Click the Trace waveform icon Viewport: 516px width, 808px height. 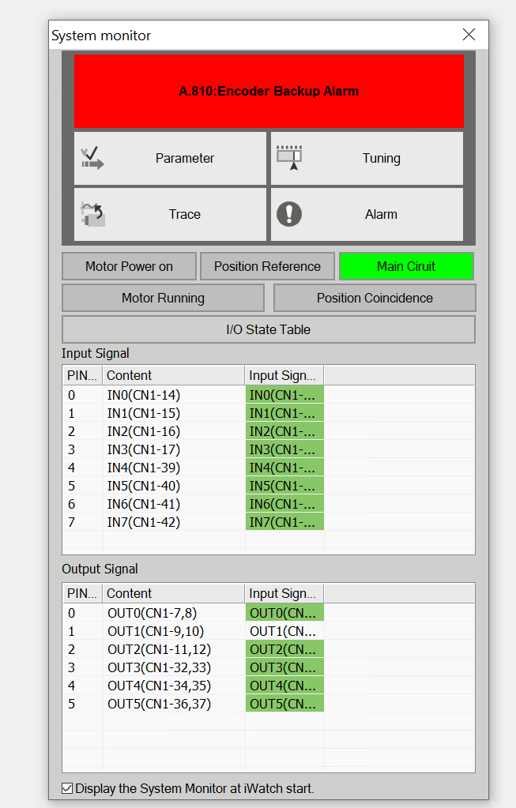92,214
